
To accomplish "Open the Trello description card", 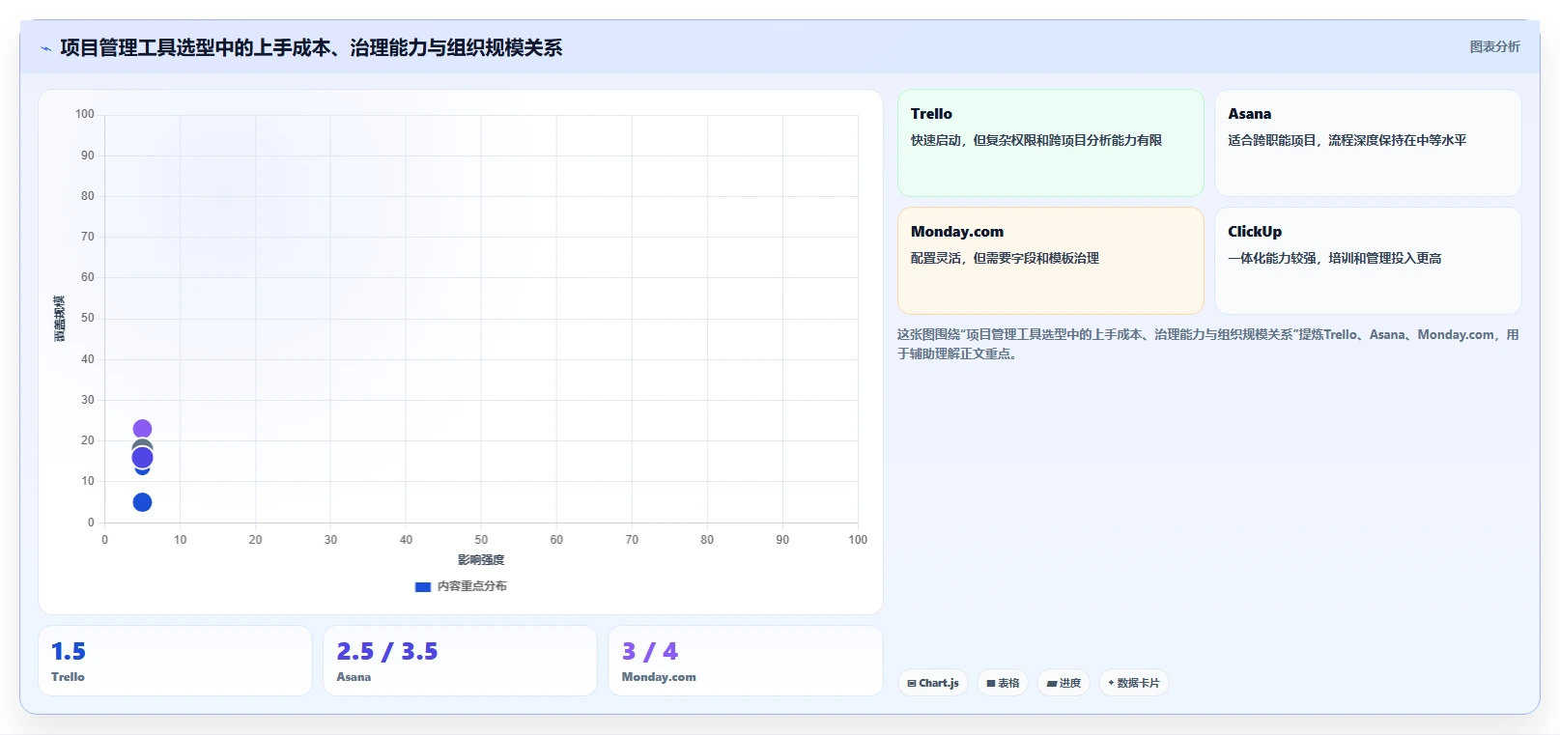I will pos(1051,143).
